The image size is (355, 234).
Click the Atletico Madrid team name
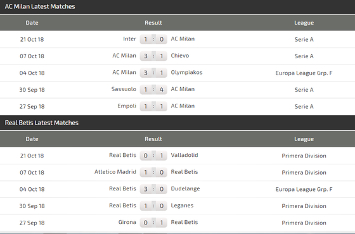click(115, 172)
